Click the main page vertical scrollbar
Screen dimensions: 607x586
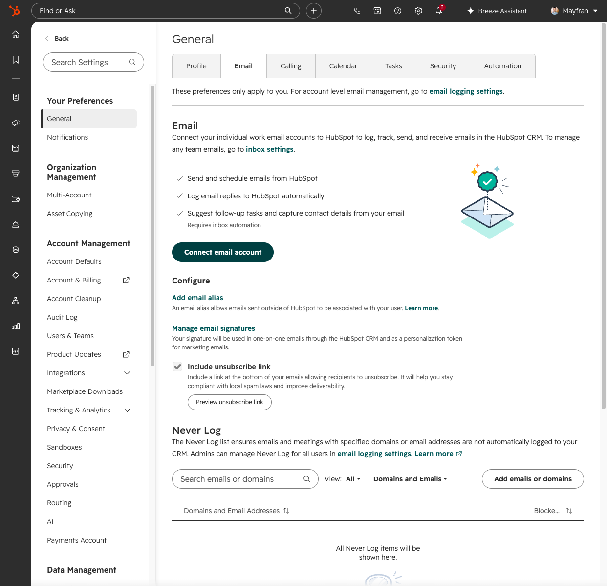604,215
